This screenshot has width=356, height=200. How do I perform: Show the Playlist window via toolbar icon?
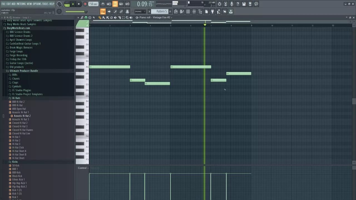[x=176, y=11]
